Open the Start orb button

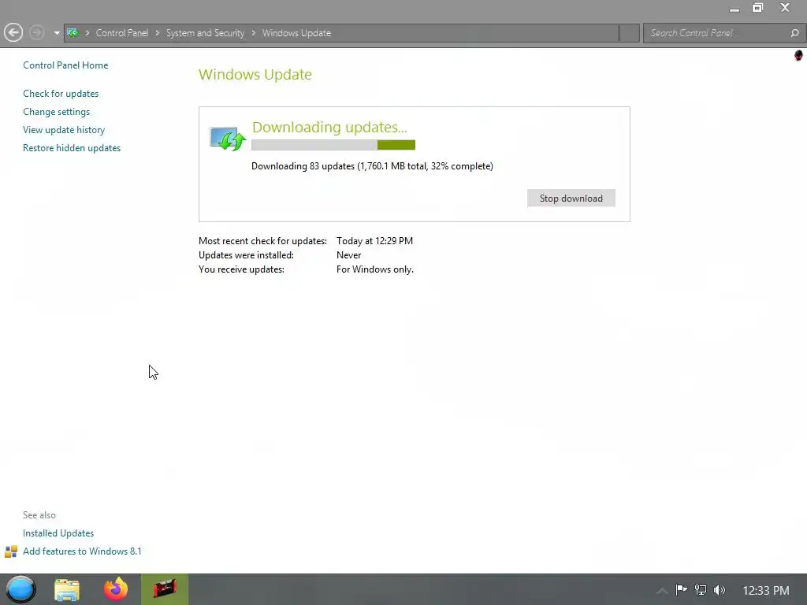21,589
